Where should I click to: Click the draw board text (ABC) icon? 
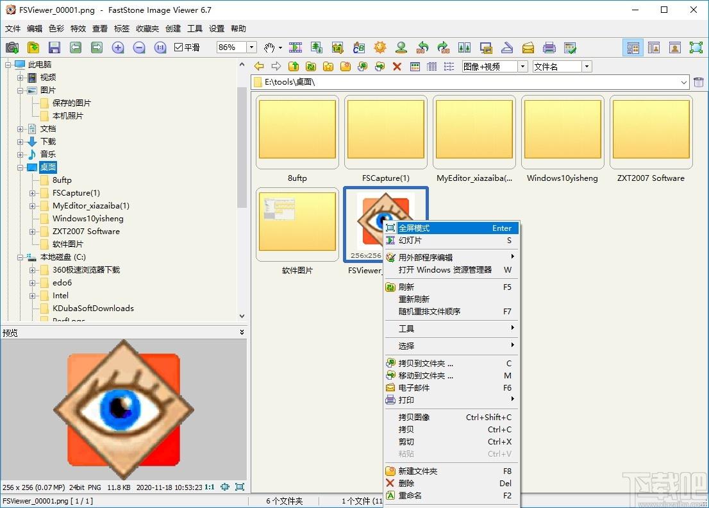358,47
